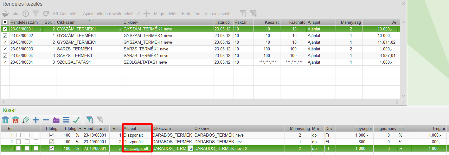Click the grey funnel filter icon next to info

[x=36, y=14]
